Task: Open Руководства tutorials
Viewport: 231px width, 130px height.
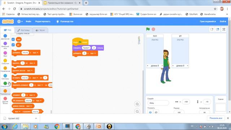Action: tap(65, 22)
